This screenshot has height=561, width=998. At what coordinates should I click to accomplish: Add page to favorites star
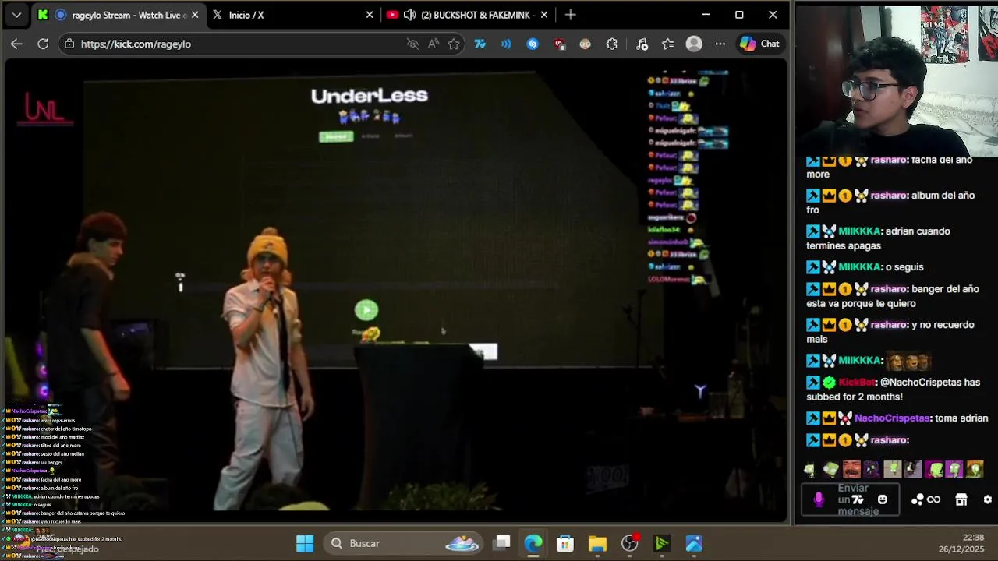(454, 44)
